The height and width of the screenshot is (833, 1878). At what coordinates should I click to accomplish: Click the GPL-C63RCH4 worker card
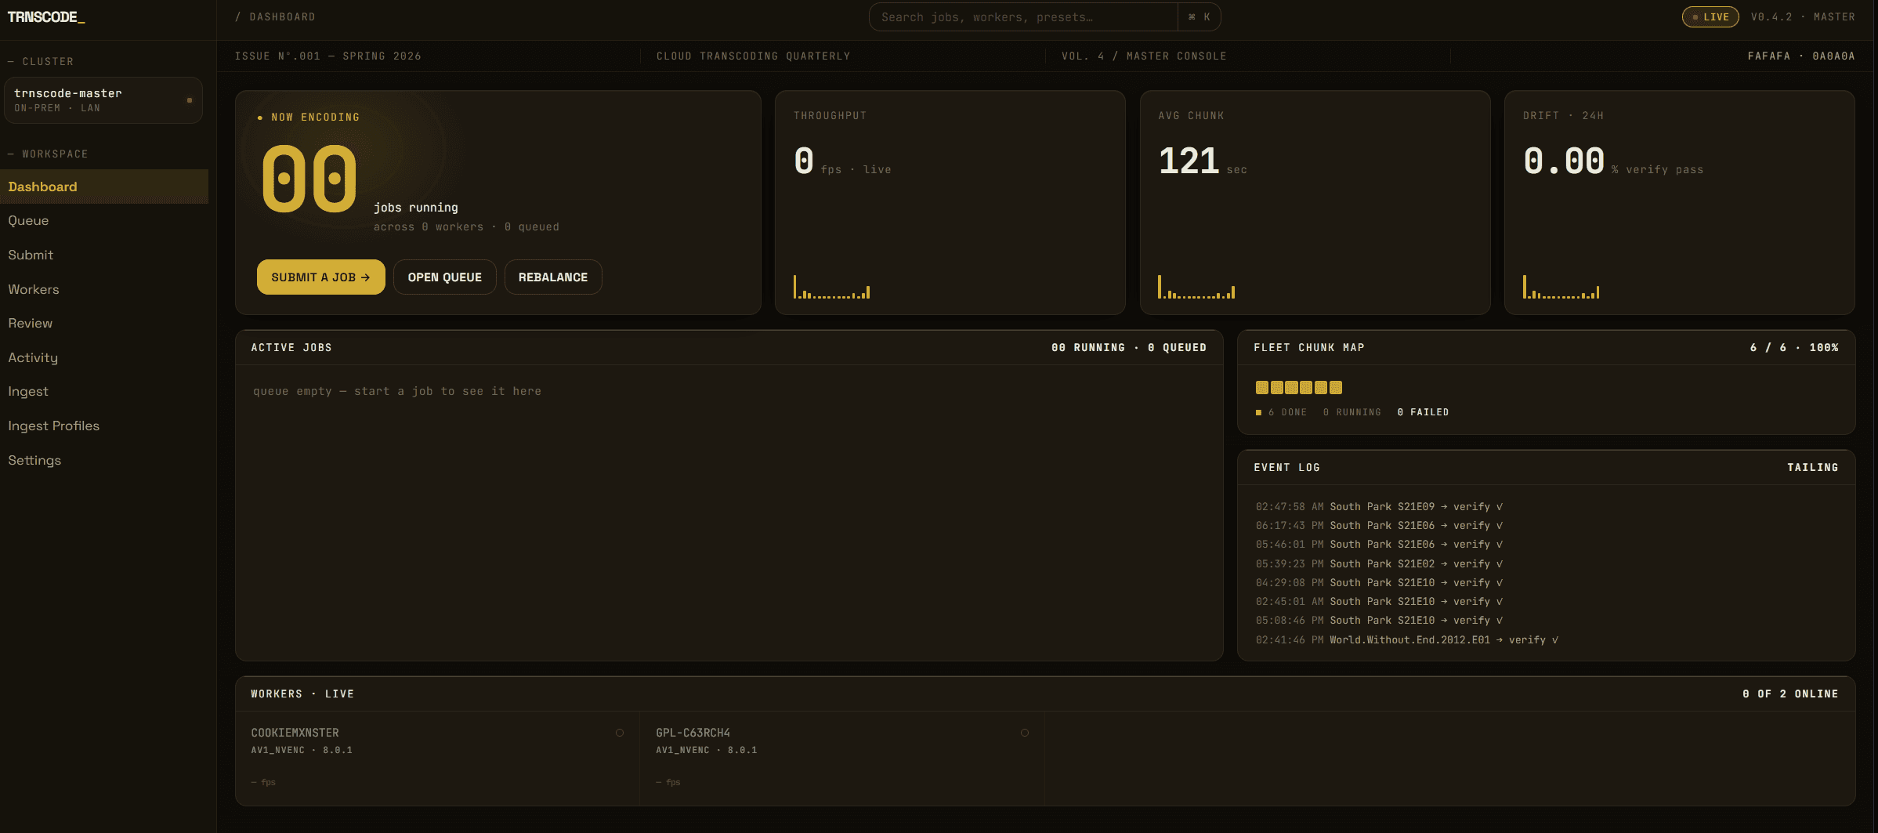coord(842,758)
